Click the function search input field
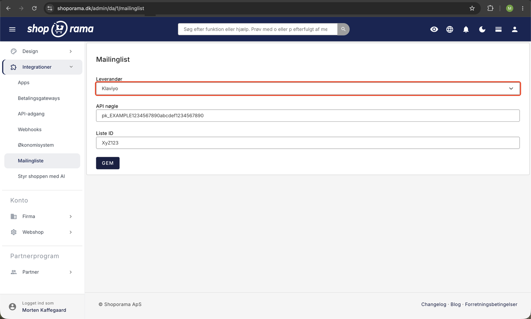The image size is (531, 319). 258,29
